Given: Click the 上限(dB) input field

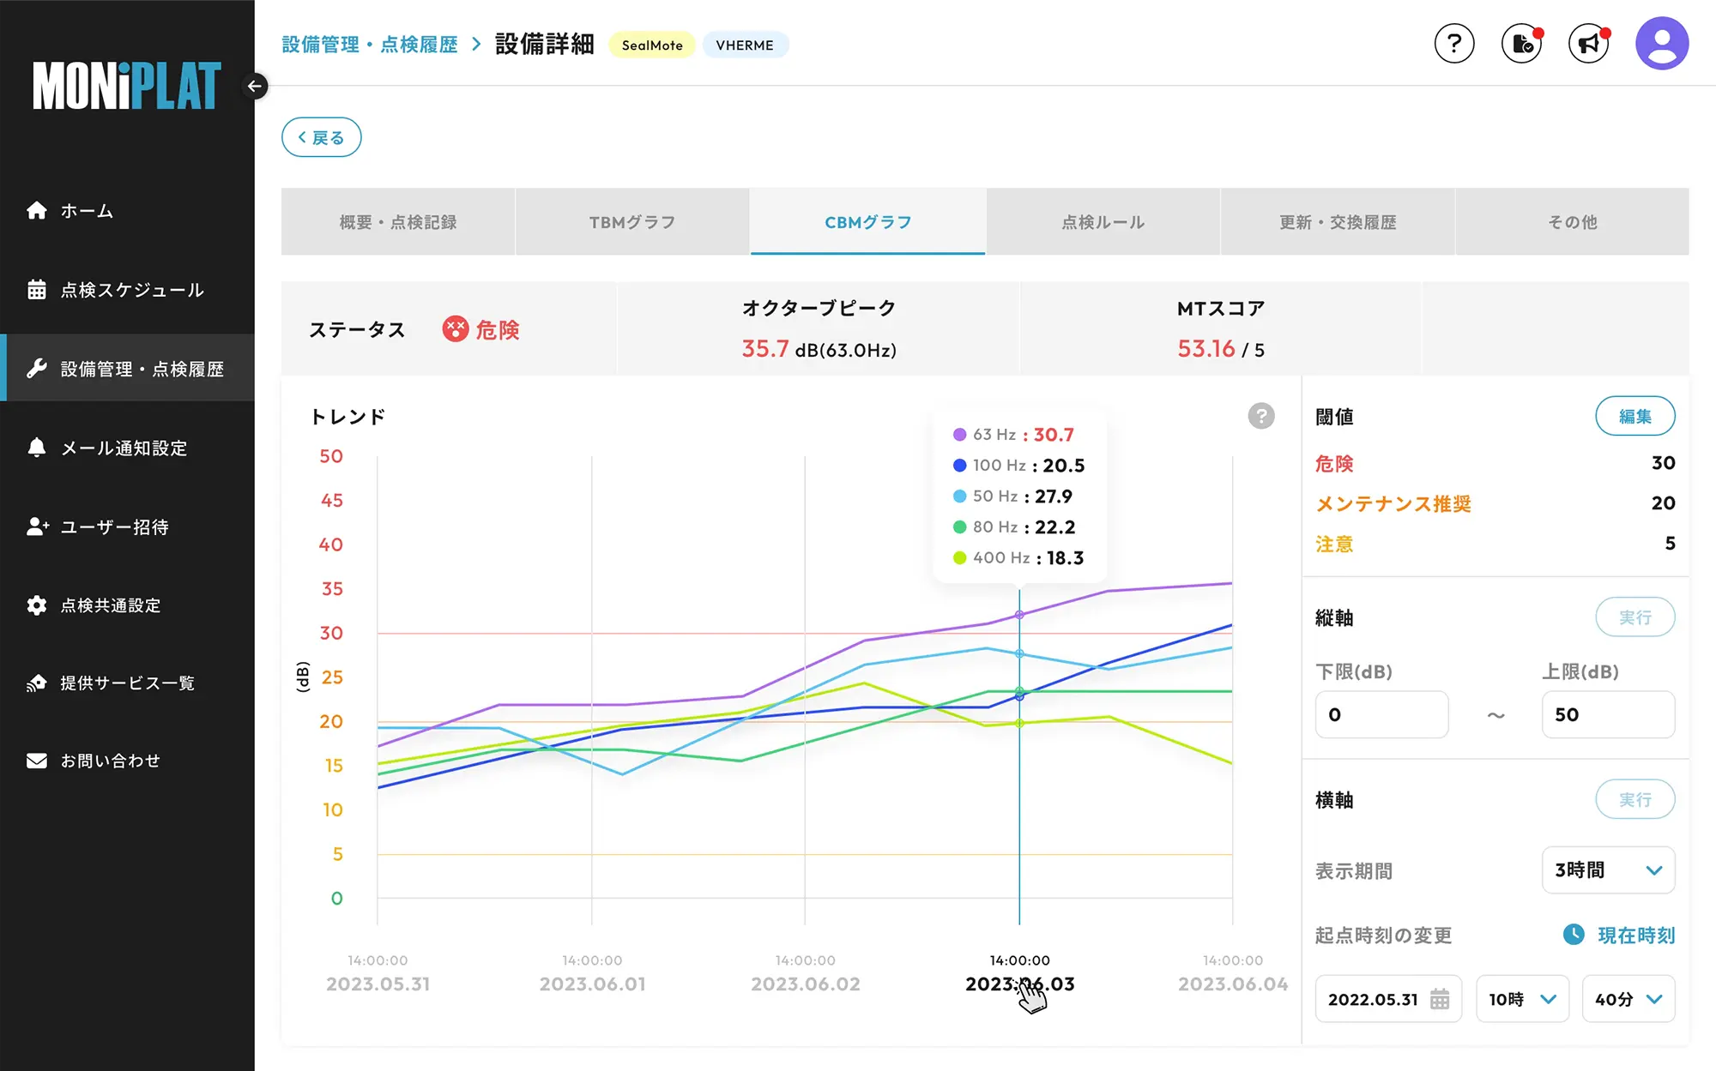Looking at the screenshot, I should (x=1608, y=714).
